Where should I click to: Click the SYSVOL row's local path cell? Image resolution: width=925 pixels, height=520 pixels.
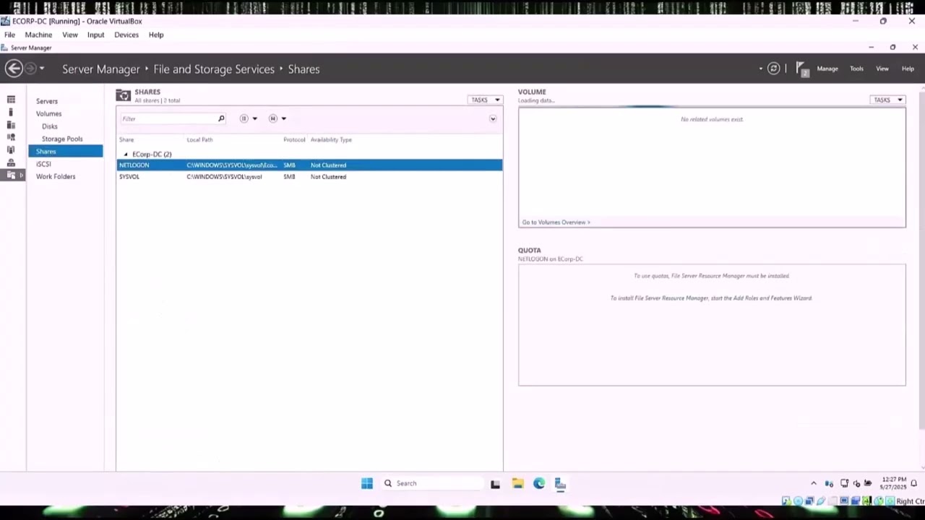(224, 177)
